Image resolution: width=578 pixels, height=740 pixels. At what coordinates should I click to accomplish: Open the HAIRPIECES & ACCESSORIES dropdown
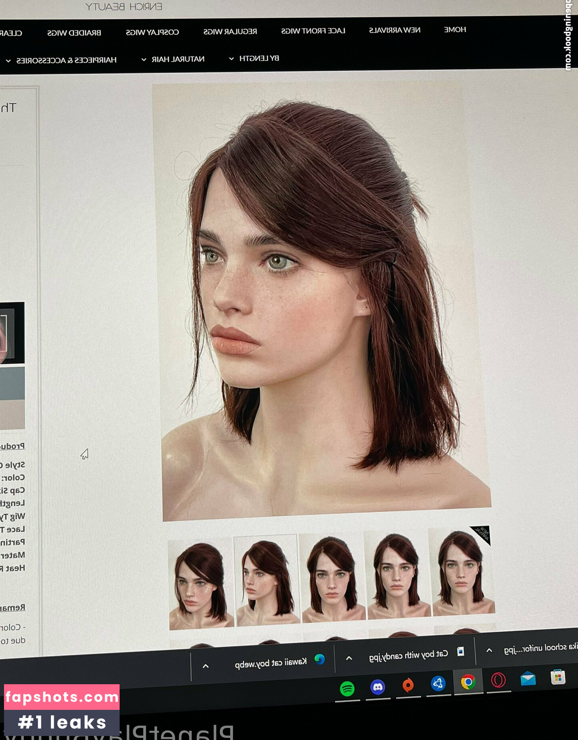click(x=62, y=61)
